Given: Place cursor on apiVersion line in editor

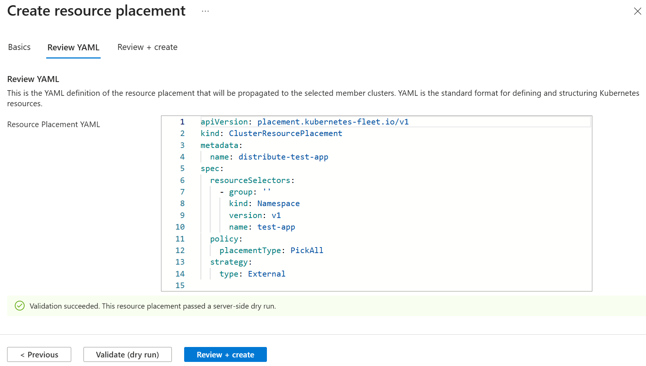Looking at the screenshot, I should click(305, 122).
